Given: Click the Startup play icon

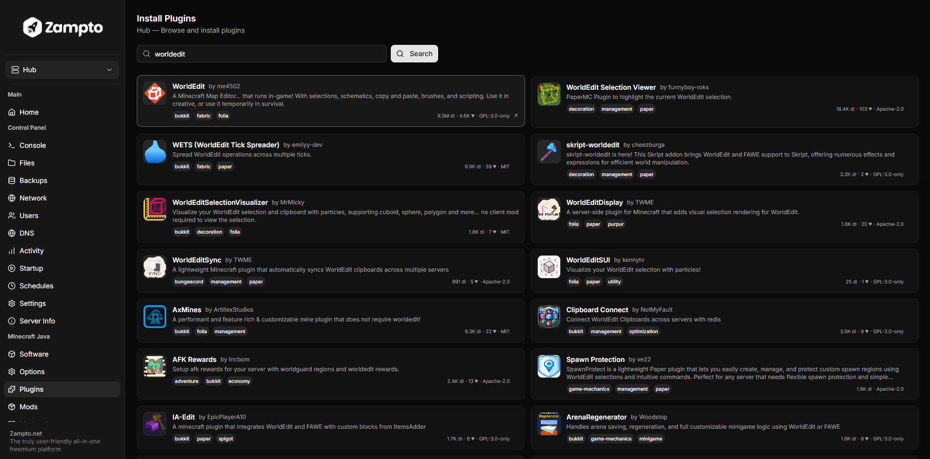Looking at the screenshot, I should [x=12, y=268].
